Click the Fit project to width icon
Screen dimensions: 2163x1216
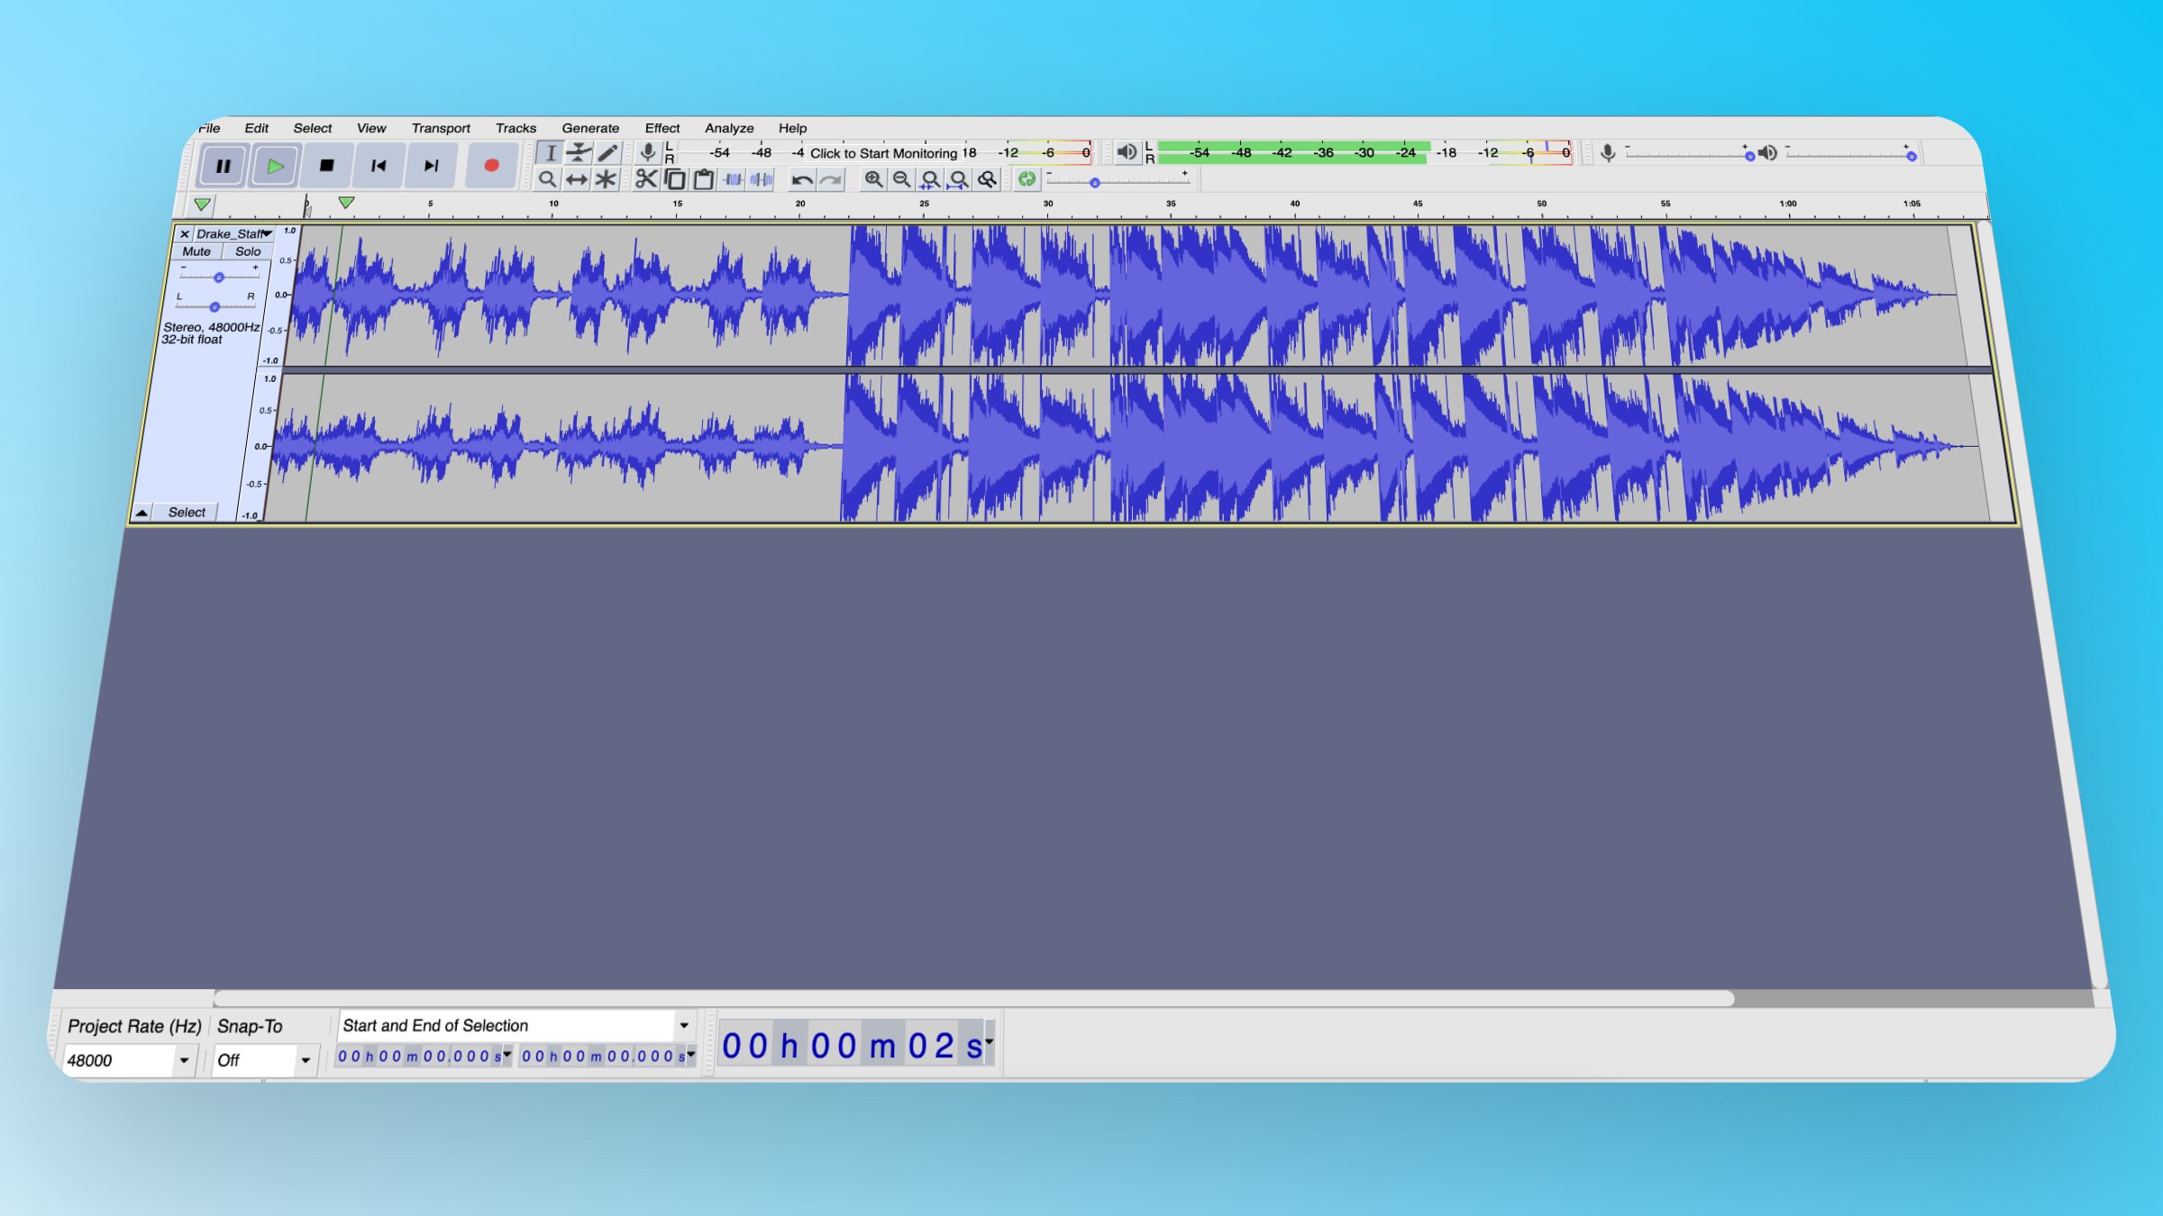[x=958, y=179]
